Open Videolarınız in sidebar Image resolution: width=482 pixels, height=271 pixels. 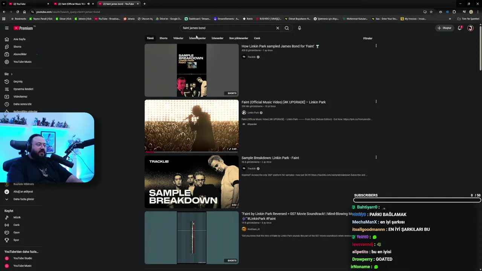coord(20,97)
